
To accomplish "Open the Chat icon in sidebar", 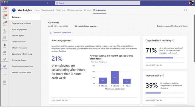I will [5, 17].
